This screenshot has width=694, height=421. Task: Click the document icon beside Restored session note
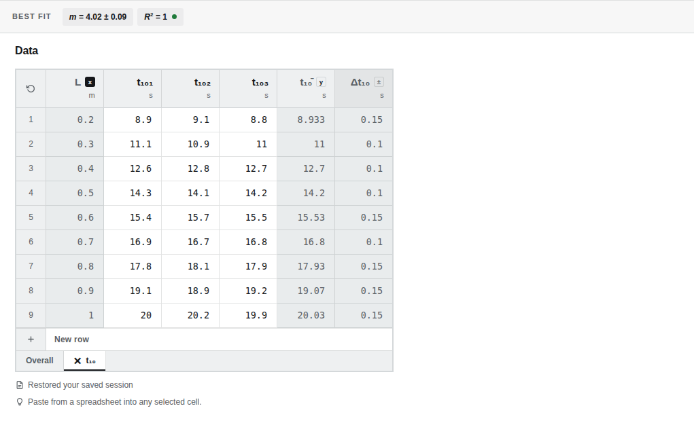20,385
